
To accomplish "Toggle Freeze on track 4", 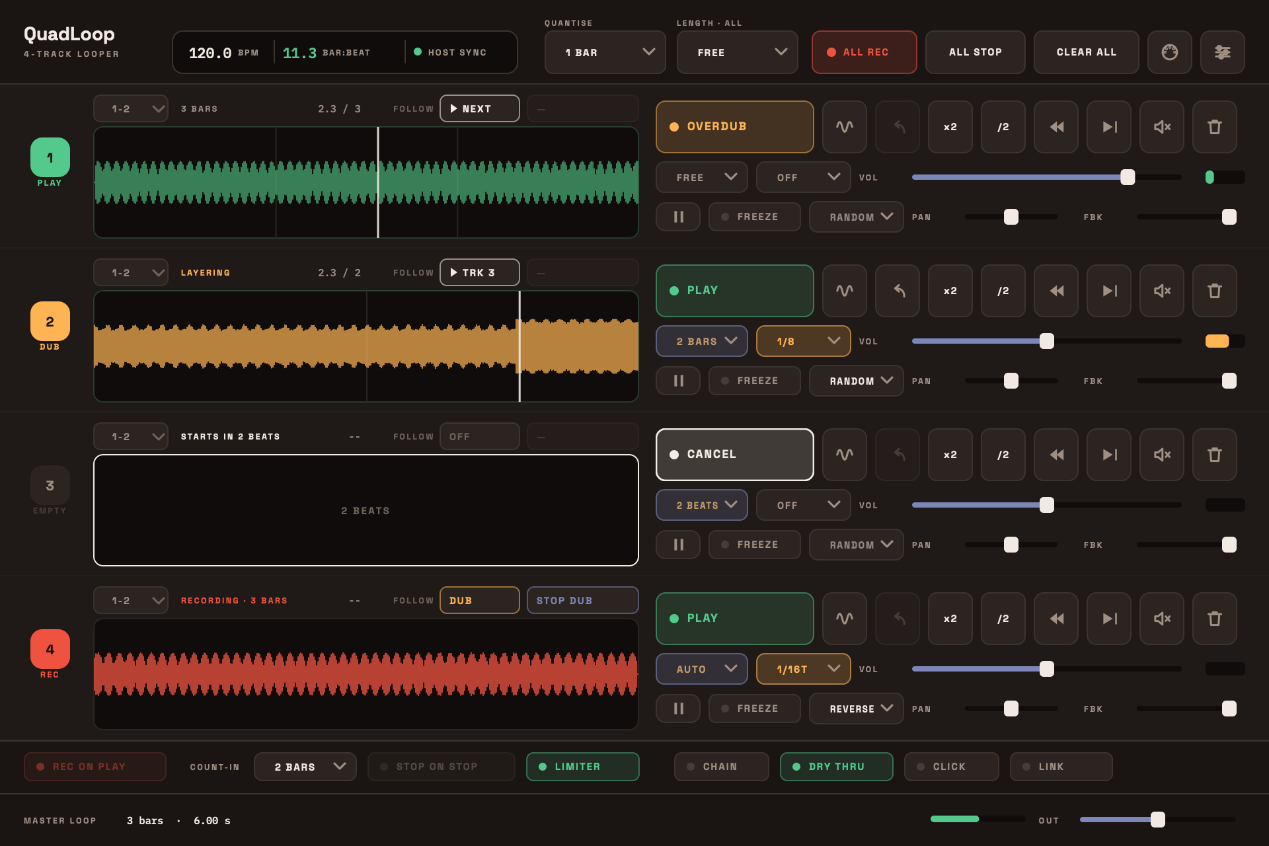I will pyautogui.click(x=754, y=709).
